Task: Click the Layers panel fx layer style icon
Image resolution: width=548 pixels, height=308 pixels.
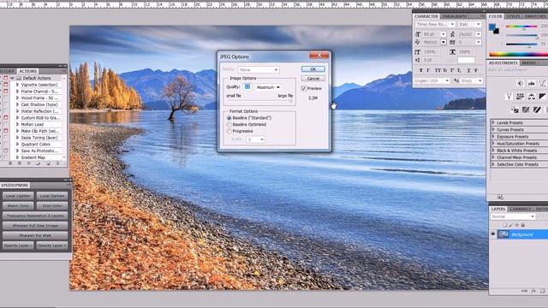Action: tap(533, 291)
